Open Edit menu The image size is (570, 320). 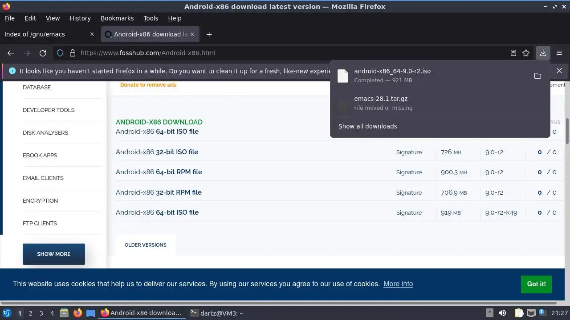tap(30, 18)
